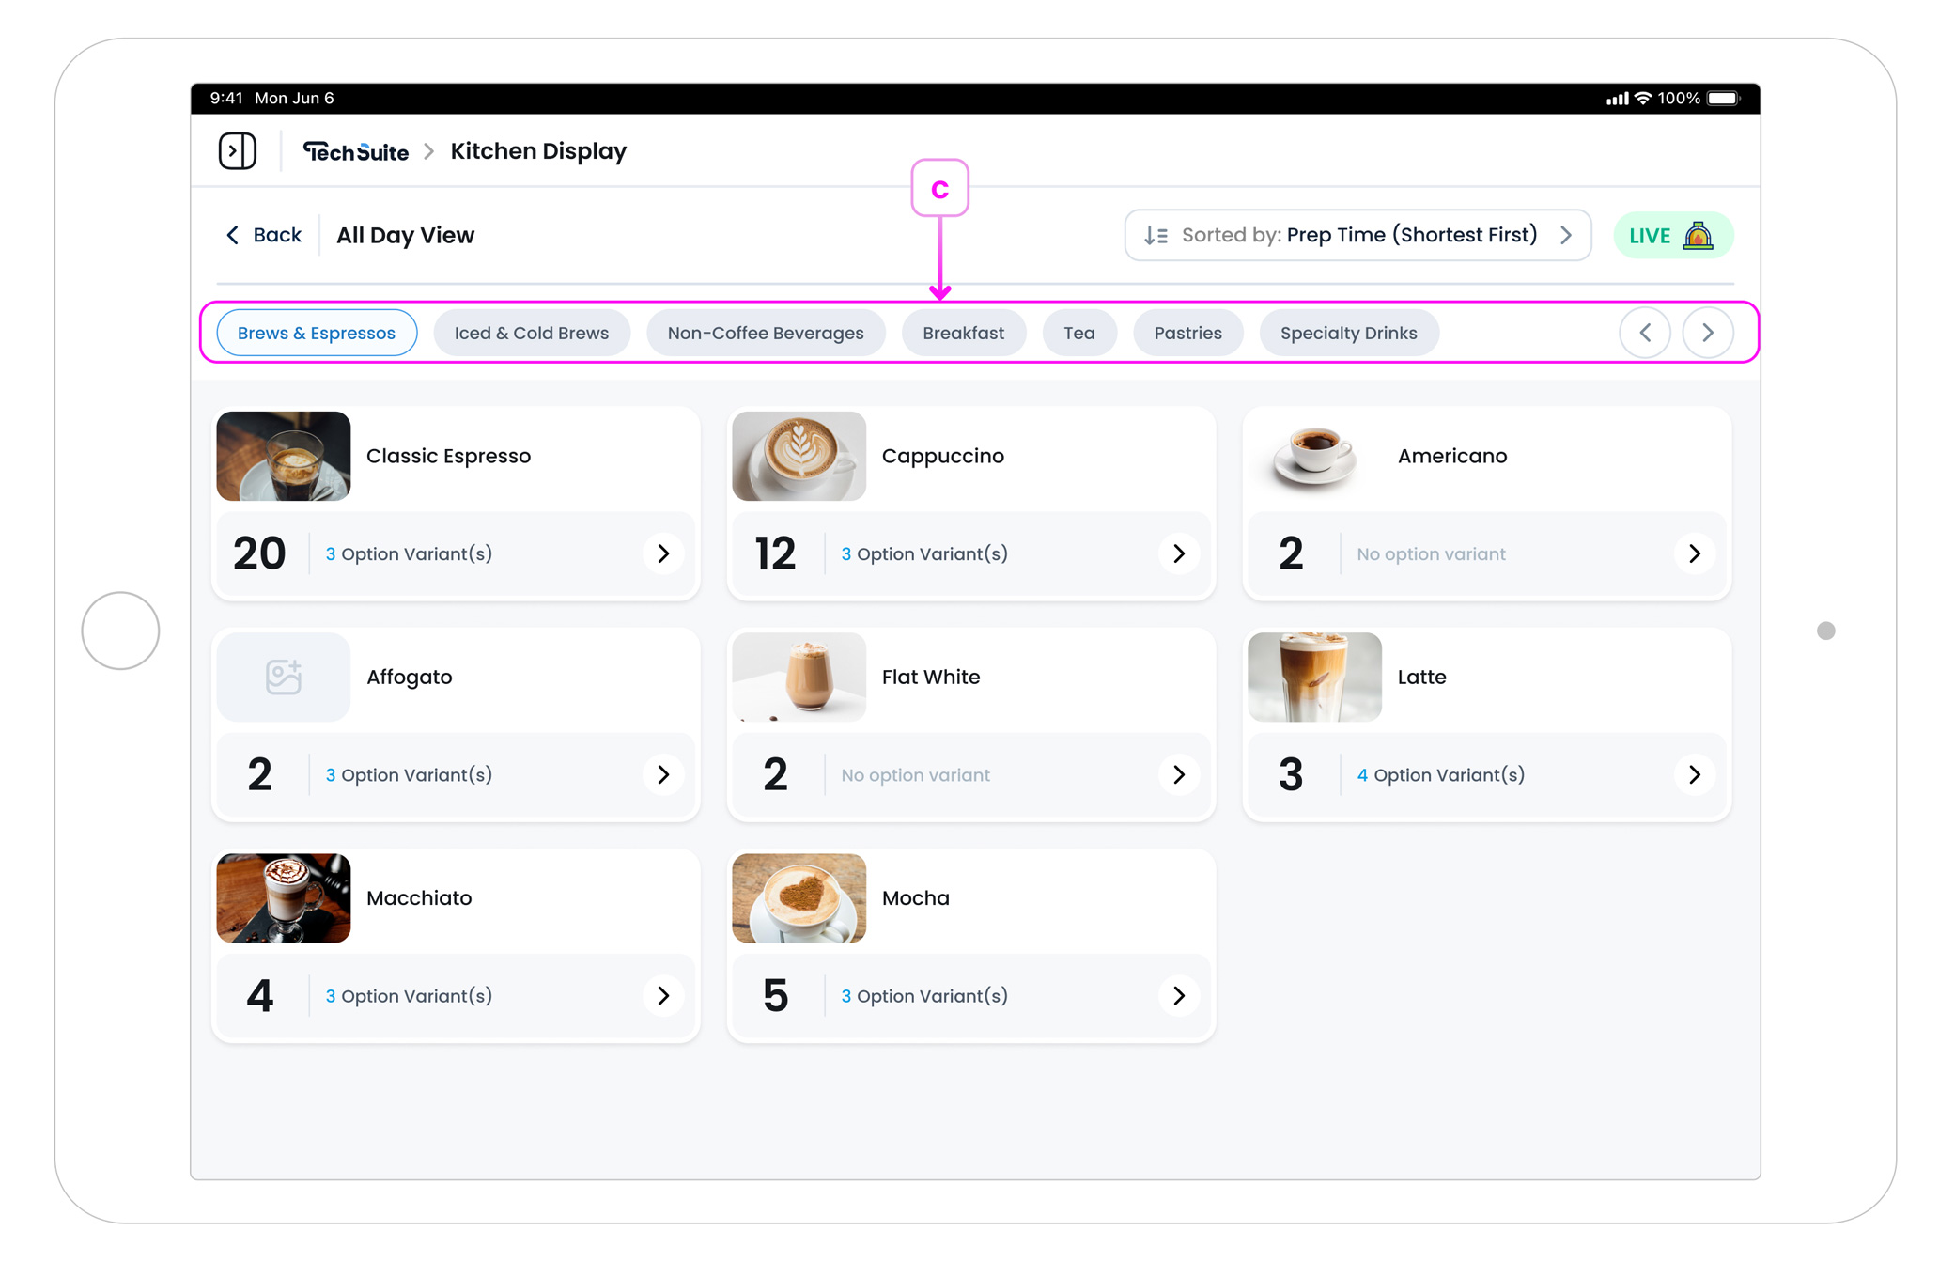Expand Cappuccino option variants arrow
This screenshot has width=1939, height=1262.
click(1178, 553)
